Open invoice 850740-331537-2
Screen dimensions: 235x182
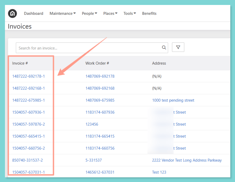(x=27, y=160)
